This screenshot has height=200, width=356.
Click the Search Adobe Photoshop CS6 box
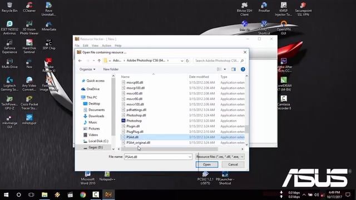pyautogui.click(x=219, y=61)
